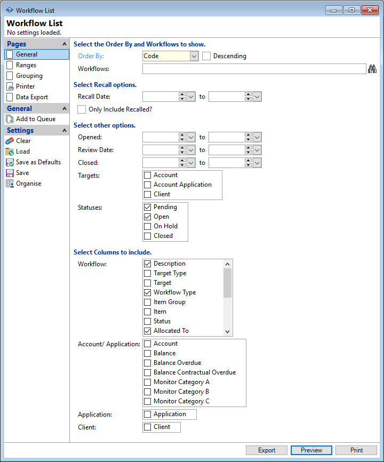Click the Load folder icon in Settings
The height and width of the screenshot is (462, 384).
click(10, 152)
